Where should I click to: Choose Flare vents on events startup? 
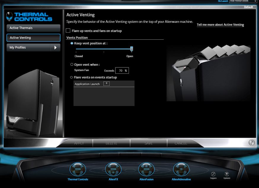pos(71,77)
